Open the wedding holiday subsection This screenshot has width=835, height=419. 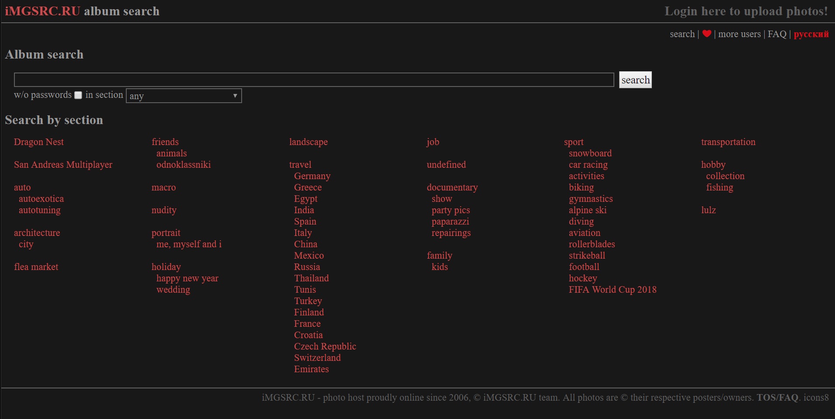coord(173,290)
